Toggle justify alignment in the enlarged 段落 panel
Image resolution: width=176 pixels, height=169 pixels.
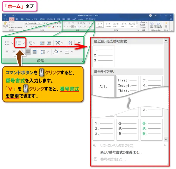28,52
